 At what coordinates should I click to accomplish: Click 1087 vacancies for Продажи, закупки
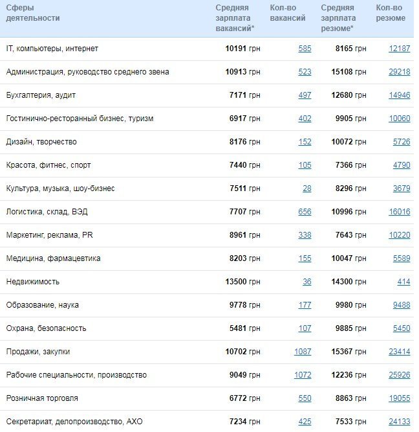[303, 352]
